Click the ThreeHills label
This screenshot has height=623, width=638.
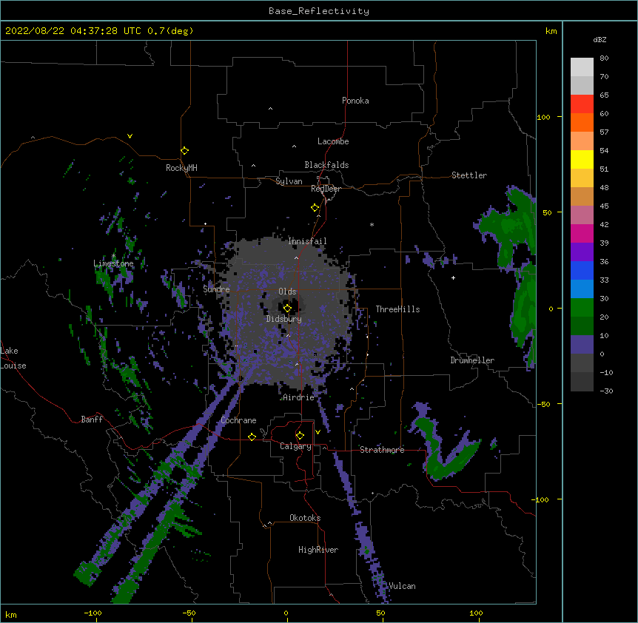coord(397,309)
